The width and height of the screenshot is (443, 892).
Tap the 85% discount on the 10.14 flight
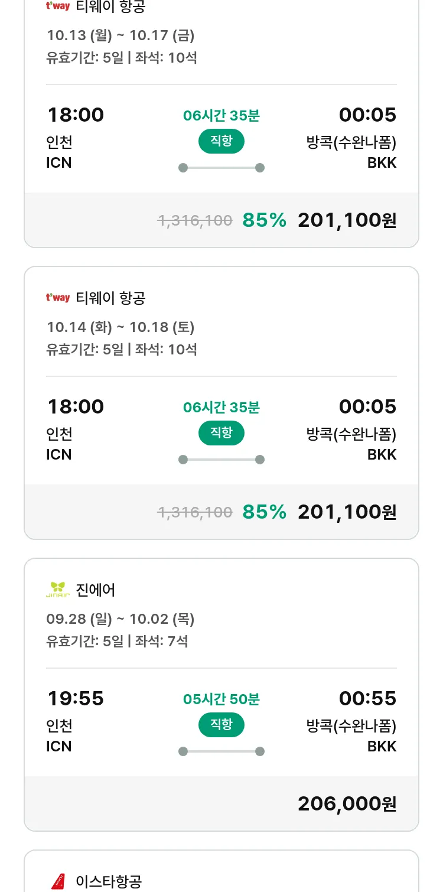point(264,512)
